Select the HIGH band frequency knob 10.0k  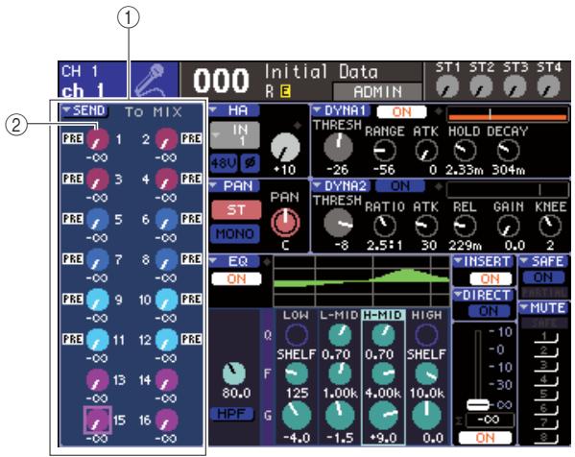click(427, 373)
